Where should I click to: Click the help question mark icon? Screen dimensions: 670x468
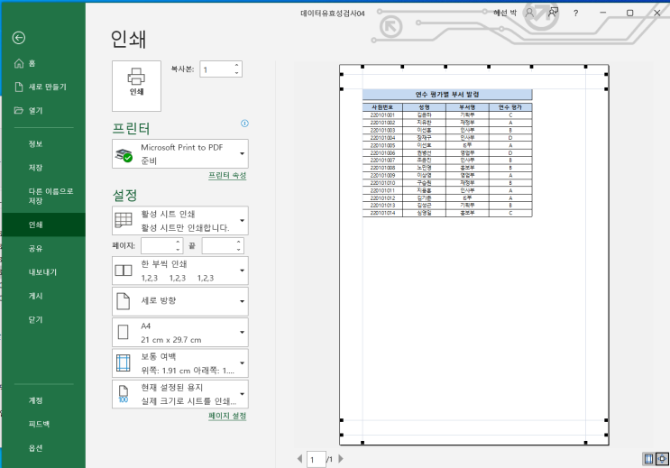[x=575, y=14]
